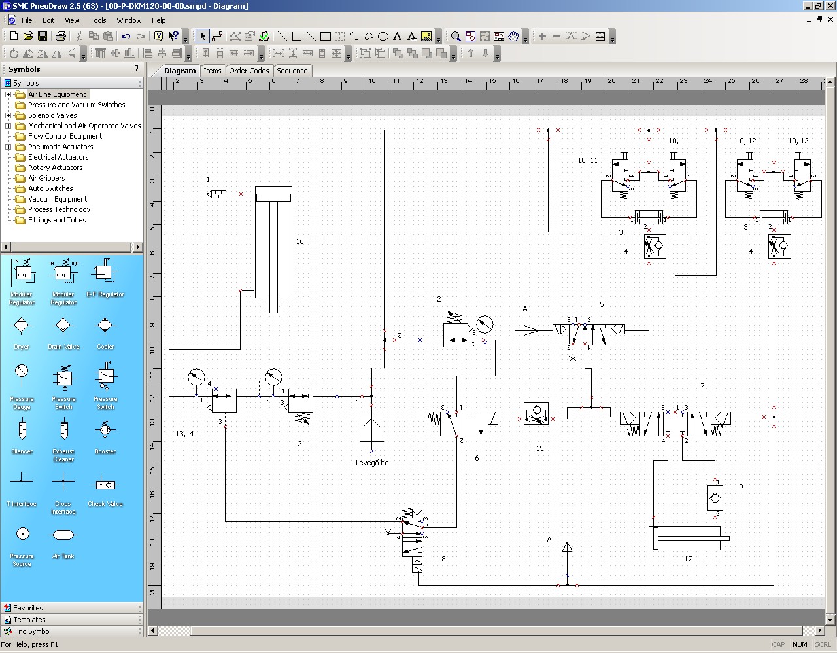This screenshot has width=837, height=653.
Task: Open the Find Symbol panel
Action: click(31, 631)
